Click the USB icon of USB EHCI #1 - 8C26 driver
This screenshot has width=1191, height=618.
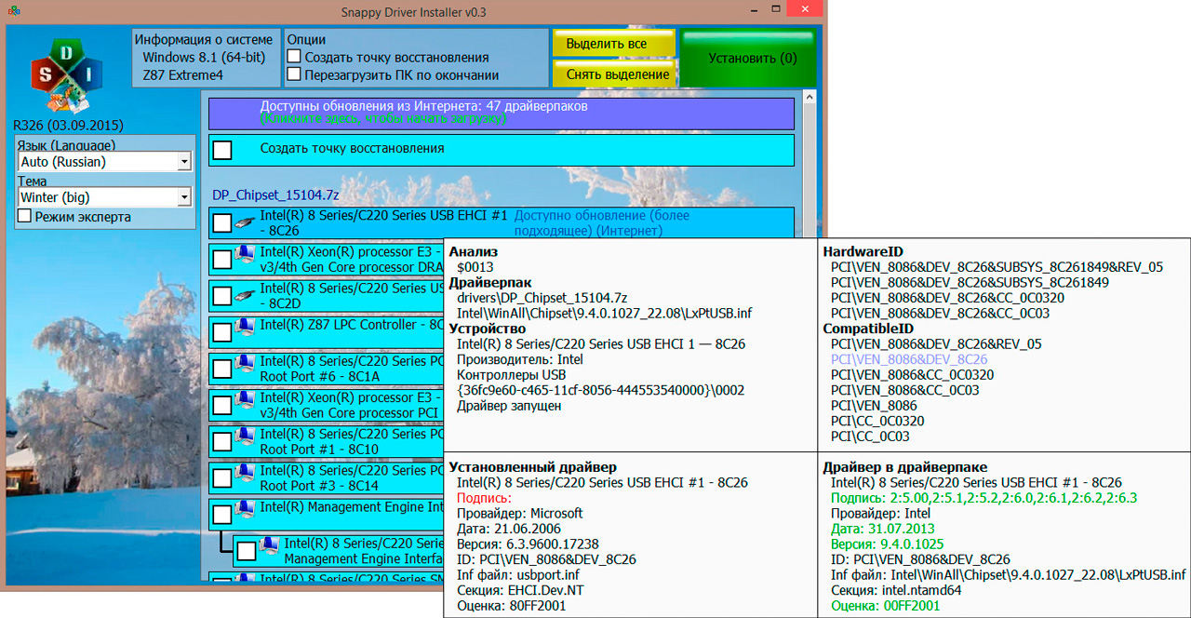[x=245, y=222]
